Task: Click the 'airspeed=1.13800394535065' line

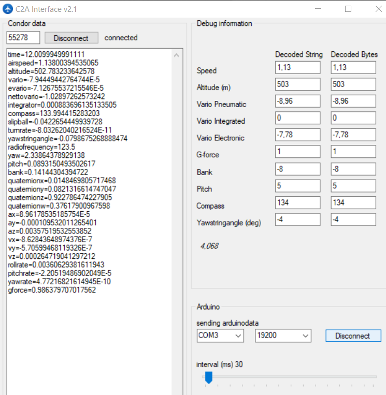Action: (53, 63)
